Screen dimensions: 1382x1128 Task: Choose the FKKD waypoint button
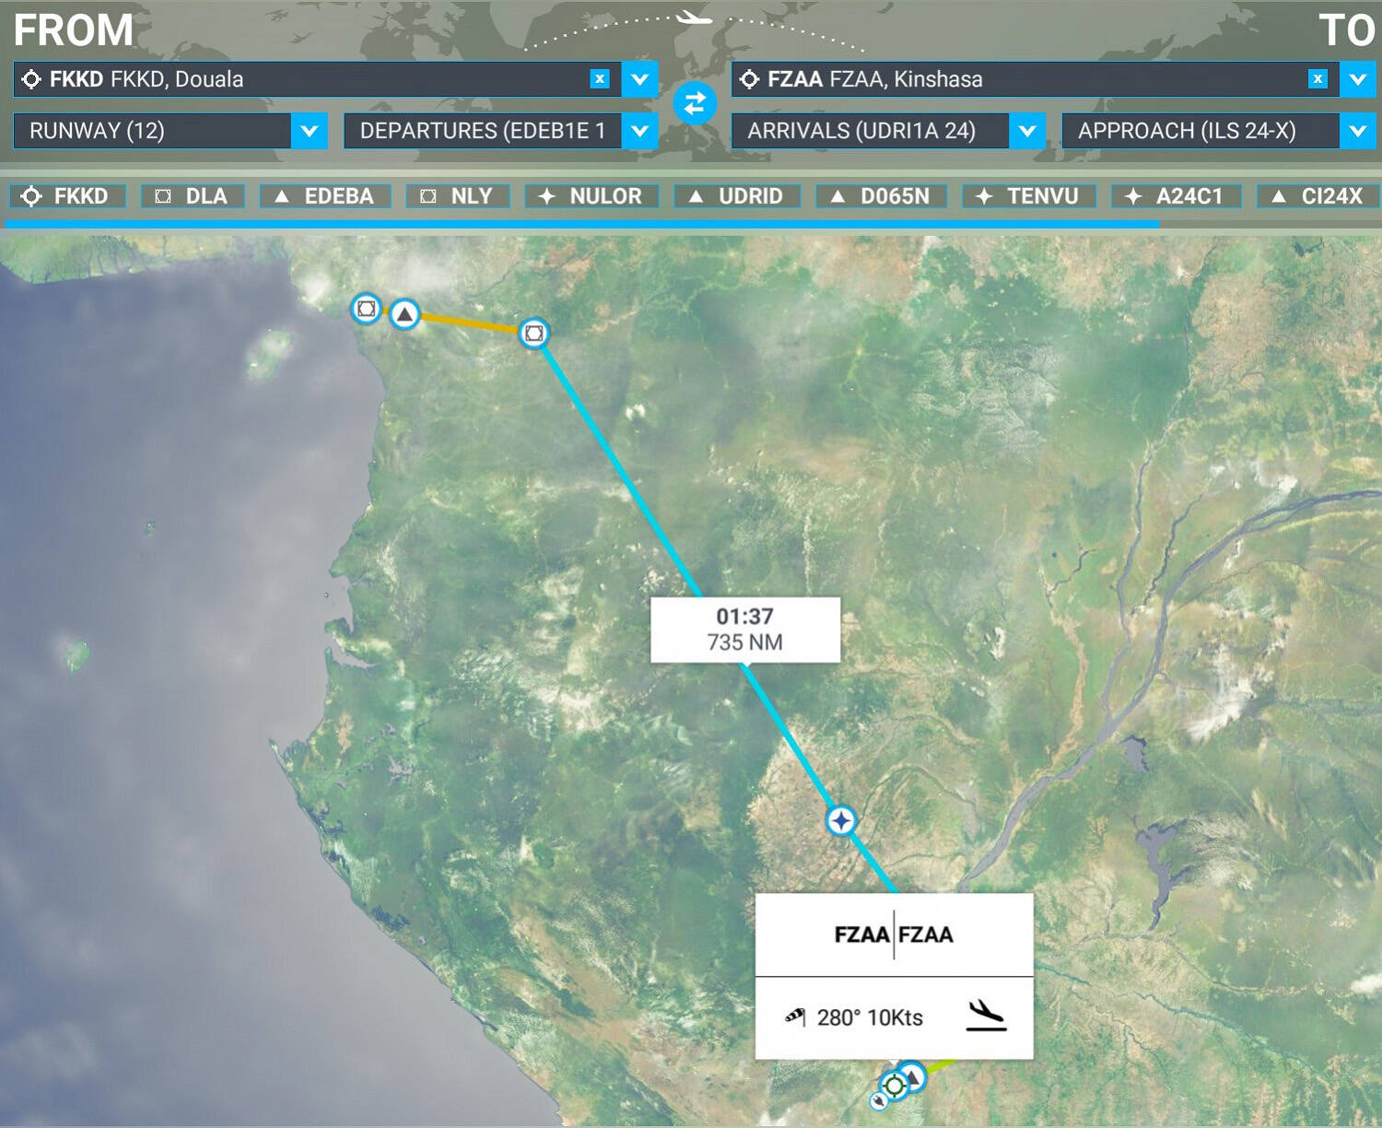pos(67,196)
